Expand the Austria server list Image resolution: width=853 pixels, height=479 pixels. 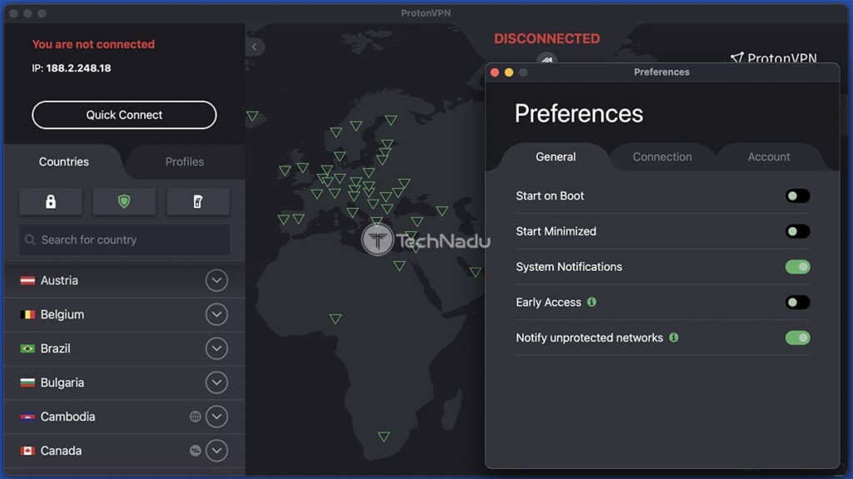(217, 281)
